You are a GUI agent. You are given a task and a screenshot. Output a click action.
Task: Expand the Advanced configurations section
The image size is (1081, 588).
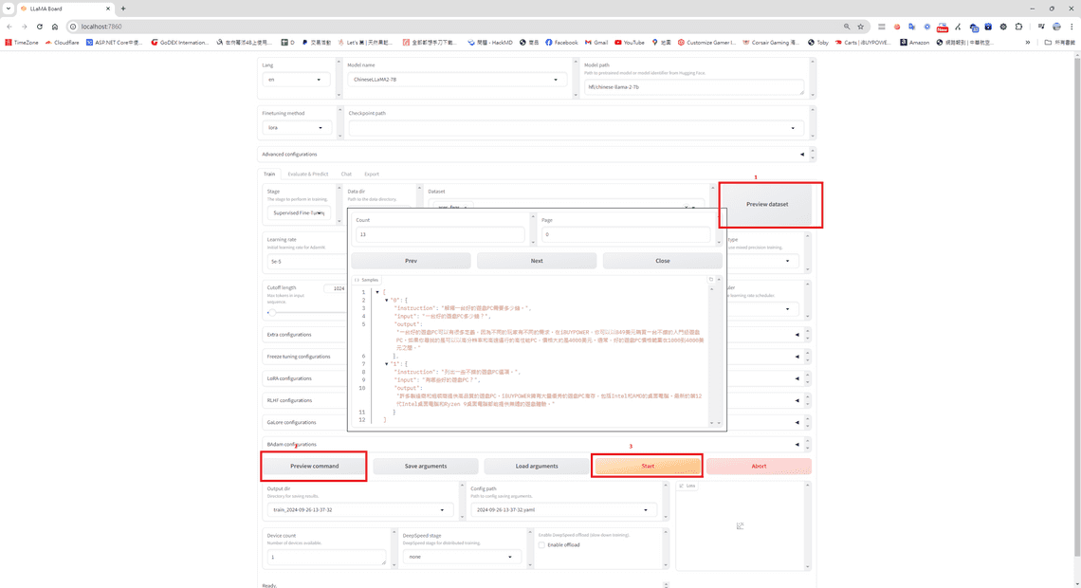[801, 154]
